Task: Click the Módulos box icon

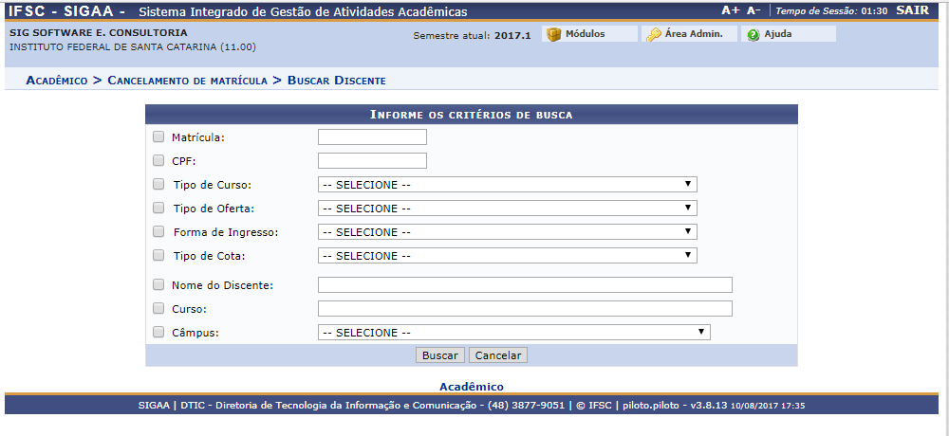Action: click(x=554, y=34)
